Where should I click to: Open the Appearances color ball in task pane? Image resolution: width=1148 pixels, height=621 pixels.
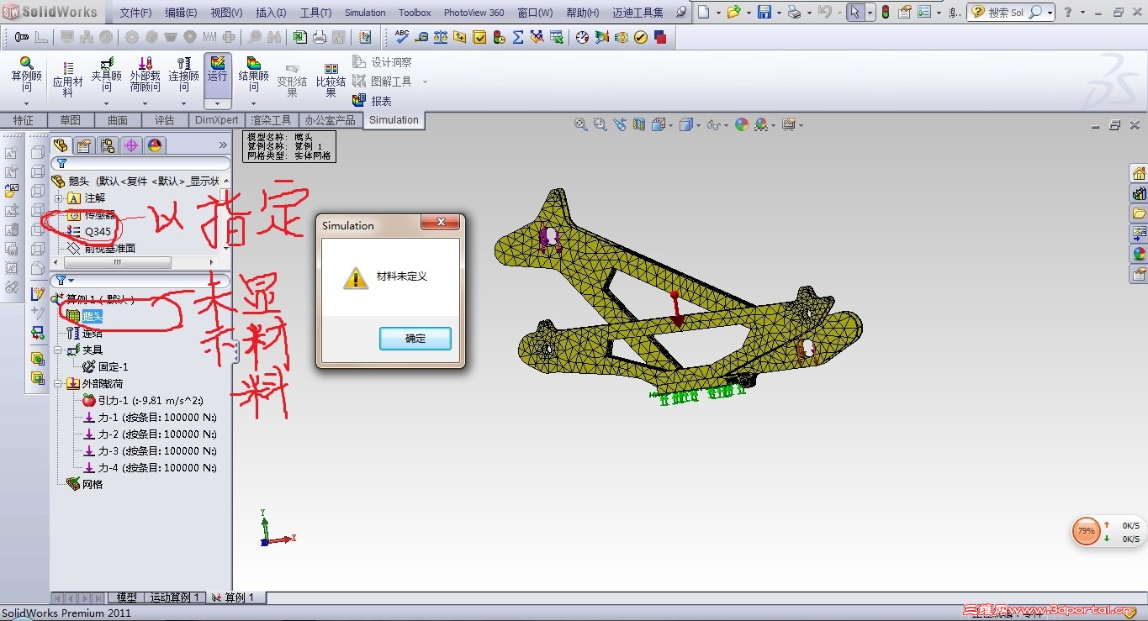[x=1139, y=253]
